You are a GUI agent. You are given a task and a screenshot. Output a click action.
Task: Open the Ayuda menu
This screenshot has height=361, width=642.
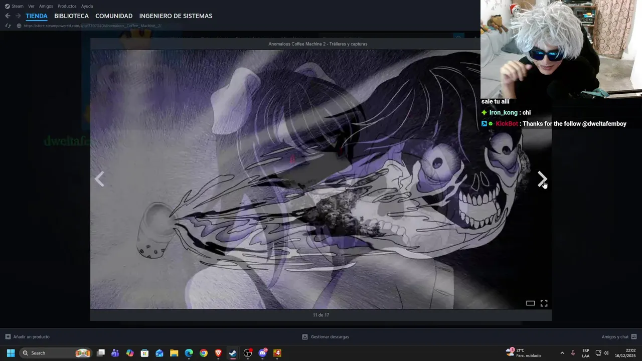coord(87,6)
